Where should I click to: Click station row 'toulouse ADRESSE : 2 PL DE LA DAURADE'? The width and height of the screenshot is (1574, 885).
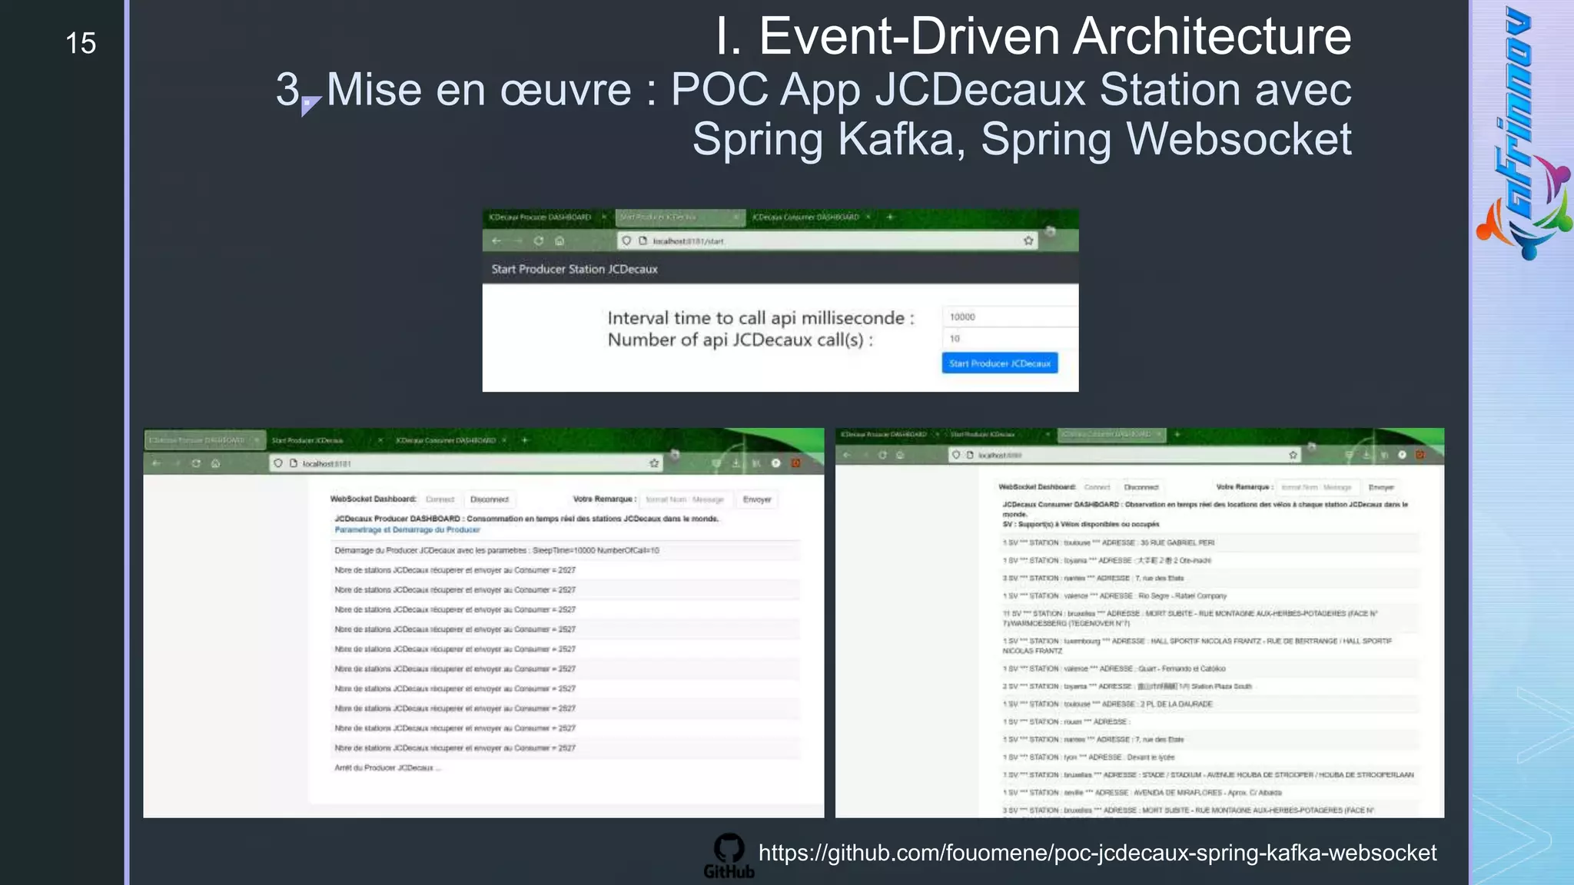[1210, 704]
